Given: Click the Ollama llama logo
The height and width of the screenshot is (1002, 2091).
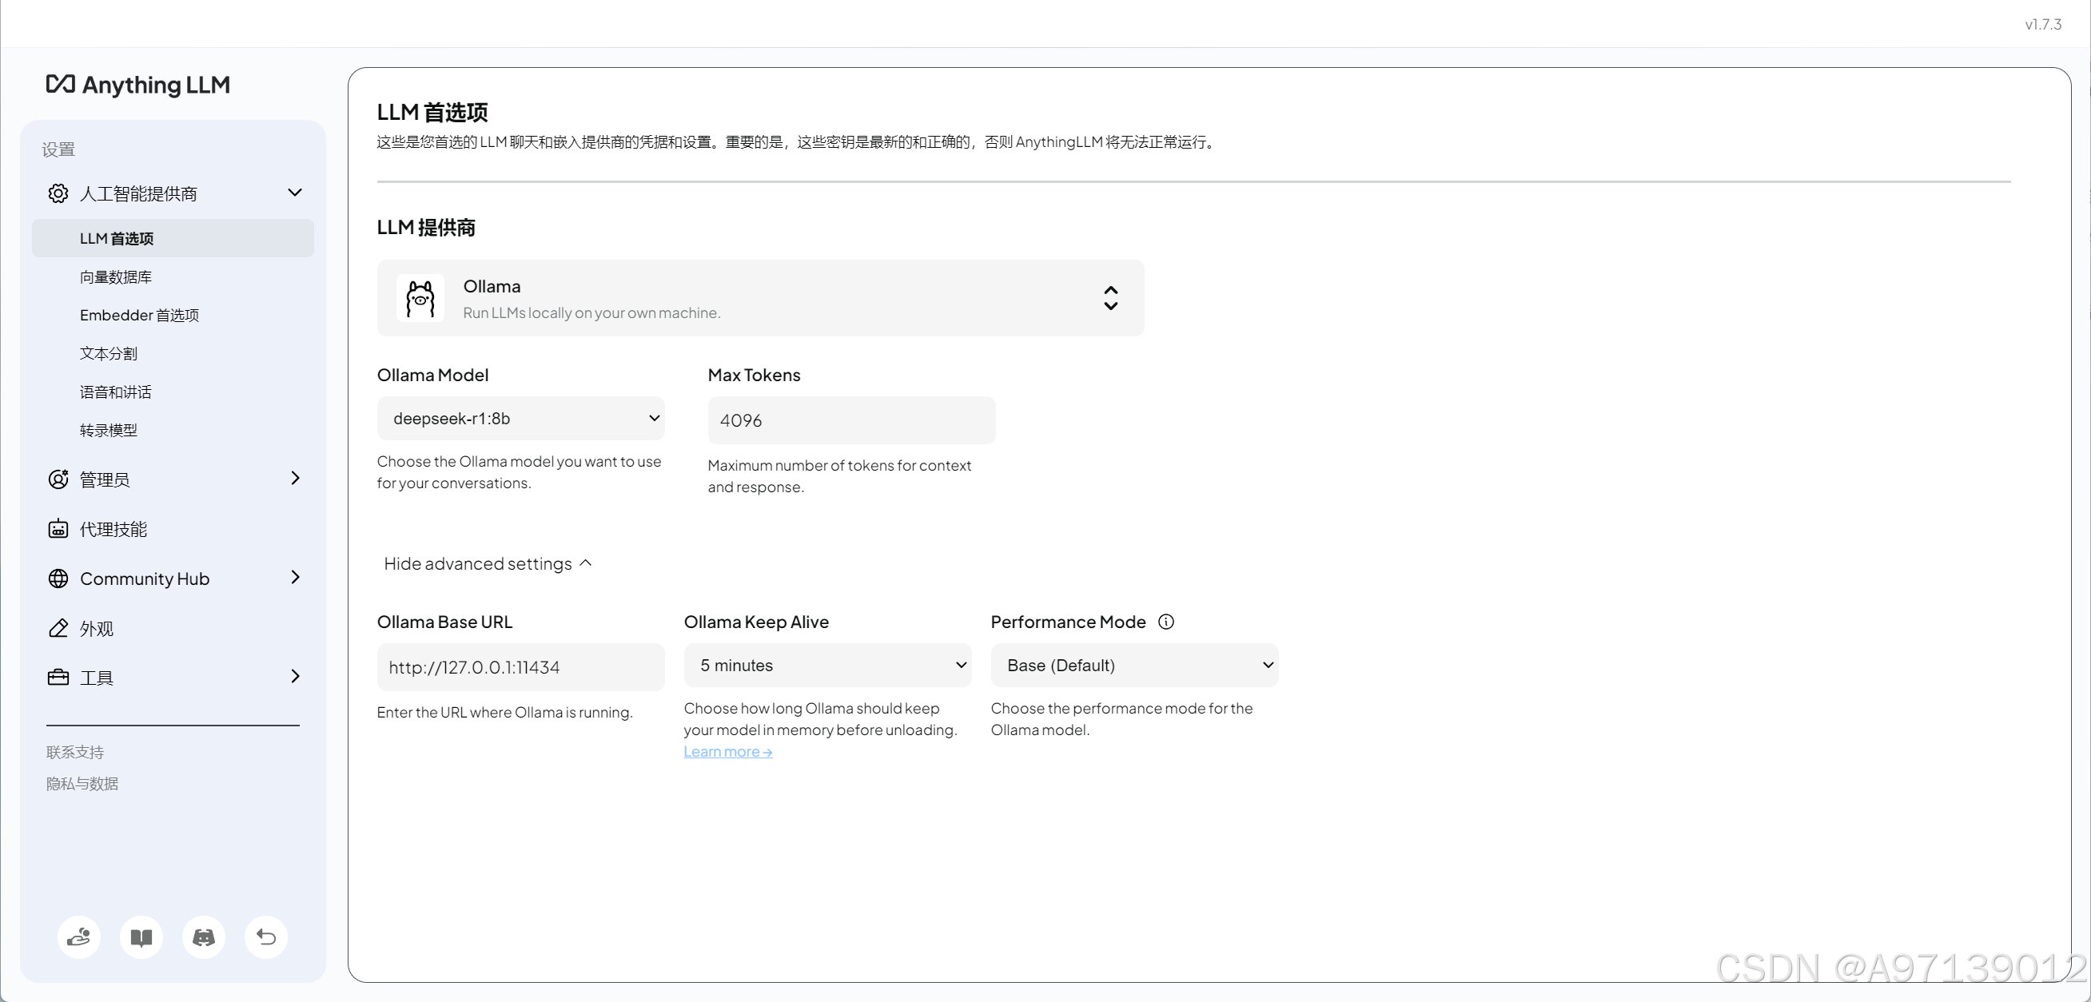Looking at the screenshot, I should (x=420, y=298).
